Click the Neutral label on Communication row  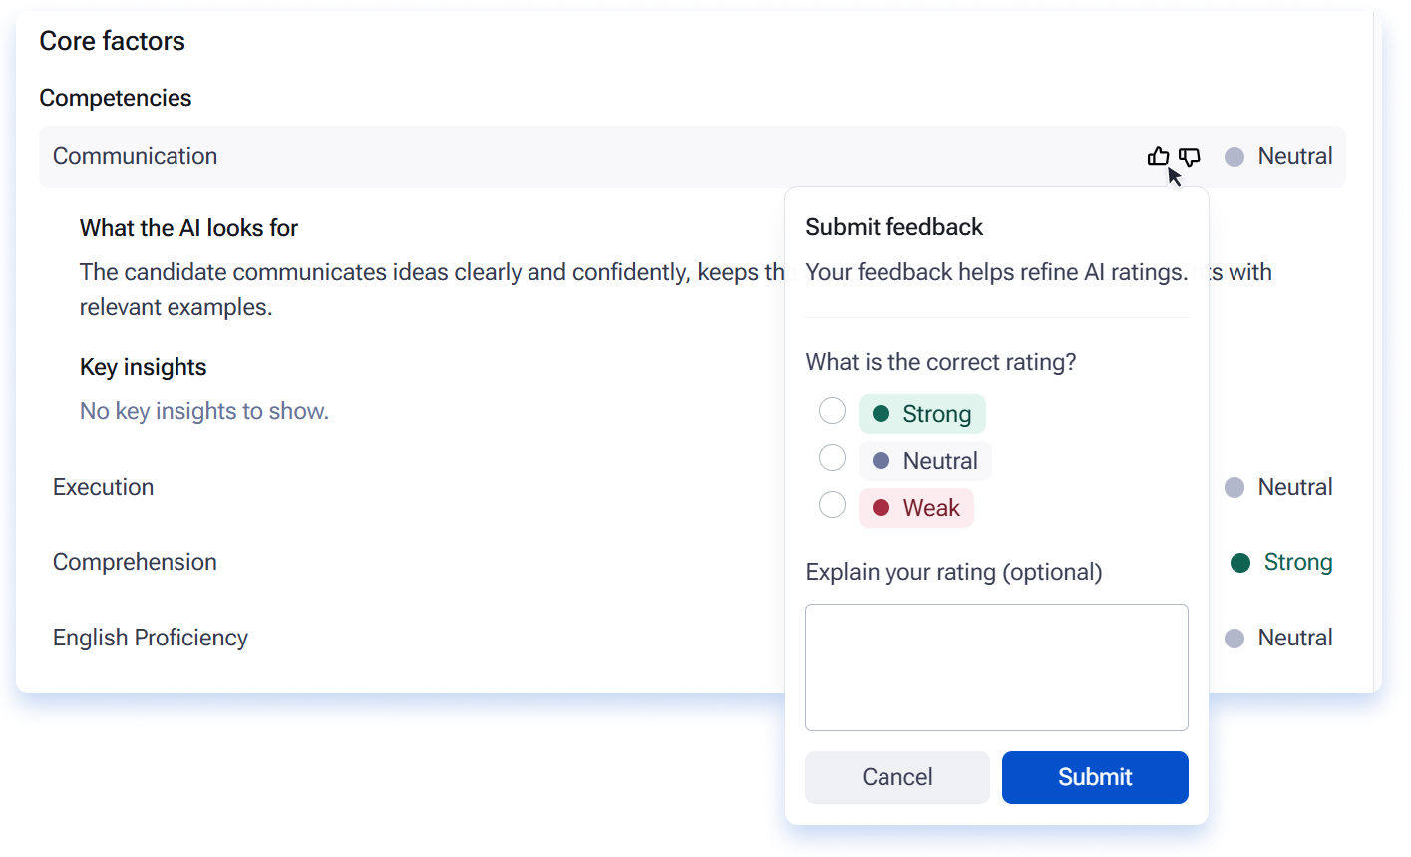point(1295,156)
